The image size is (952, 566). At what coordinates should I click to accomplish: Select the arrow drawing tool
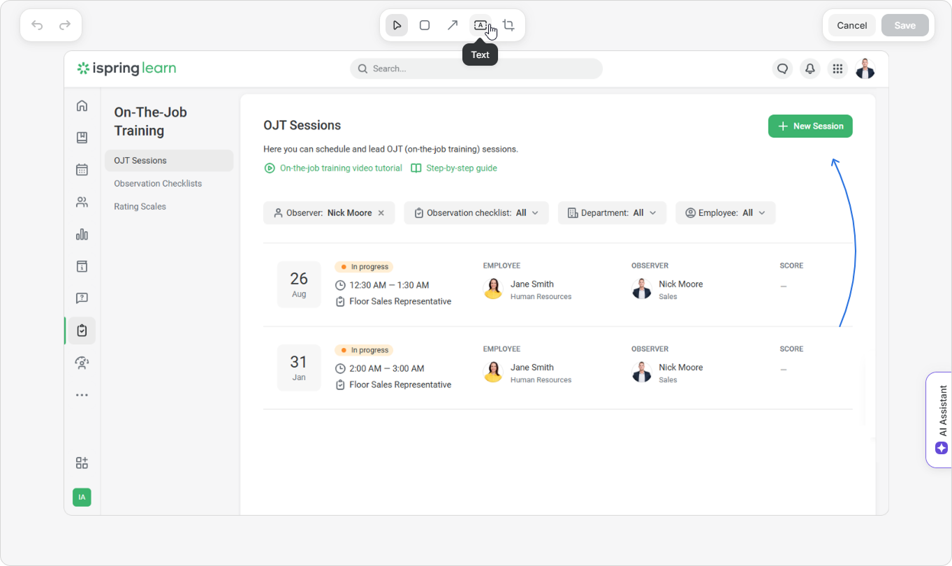coord(453,25)
